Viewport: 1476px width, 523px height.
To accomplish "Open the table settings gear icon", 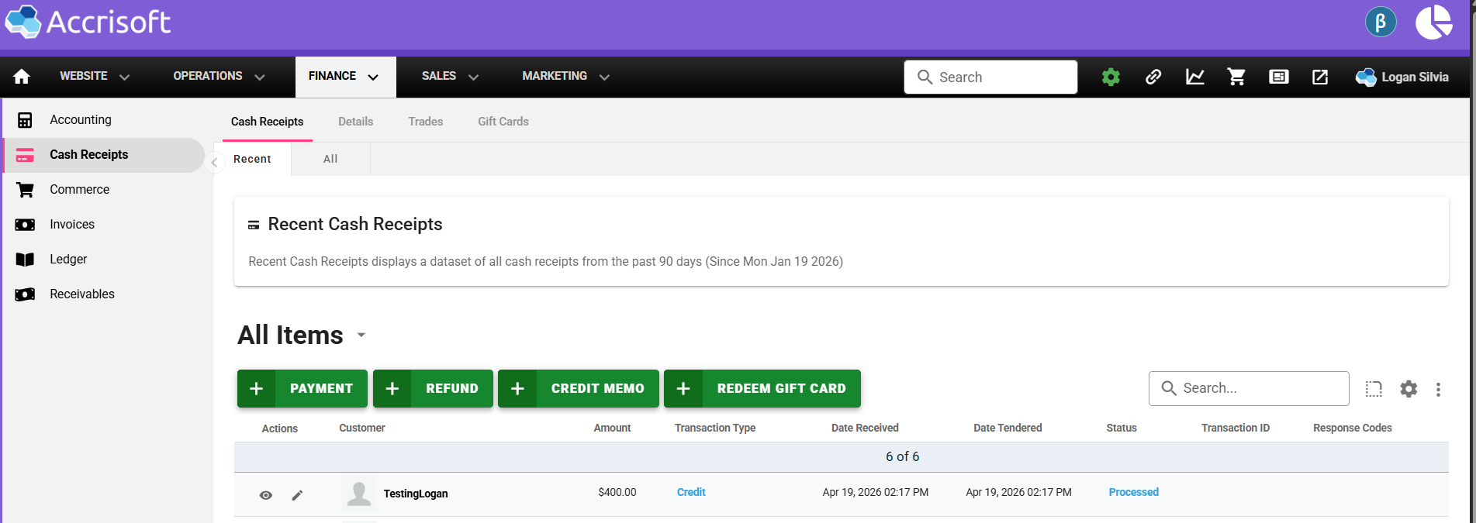I will (1409, 389).
